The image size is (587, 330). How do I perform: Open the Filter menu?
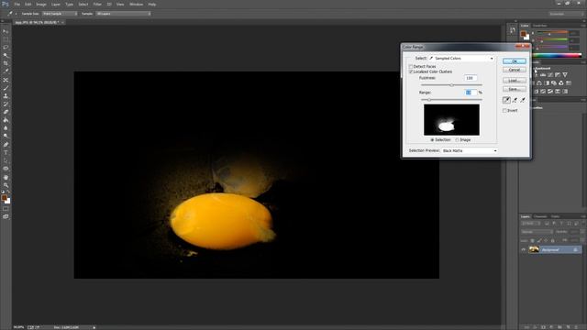97,4
